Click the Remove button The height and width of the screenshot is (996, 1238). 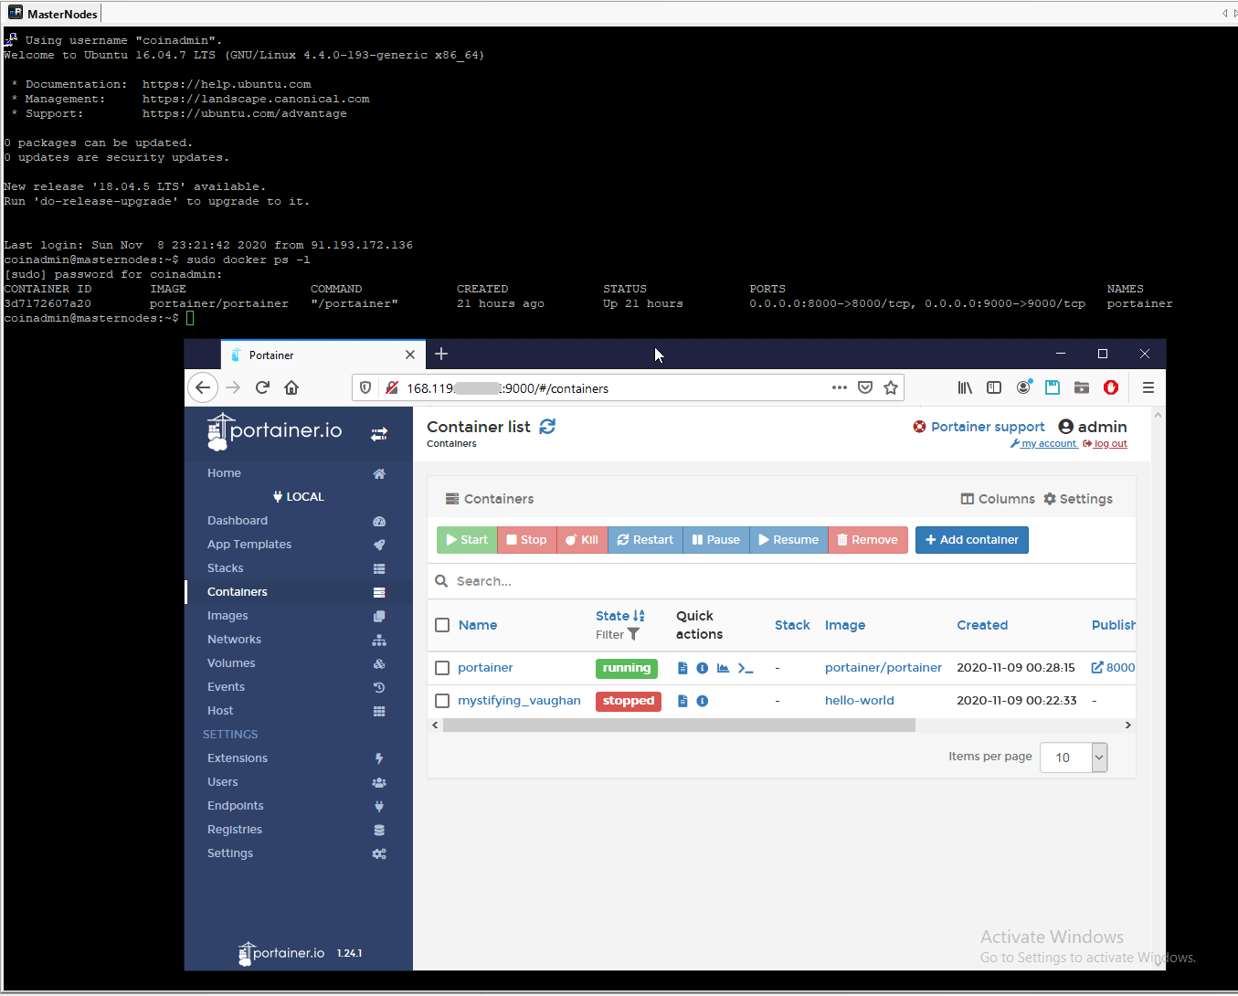pos(868,540)
